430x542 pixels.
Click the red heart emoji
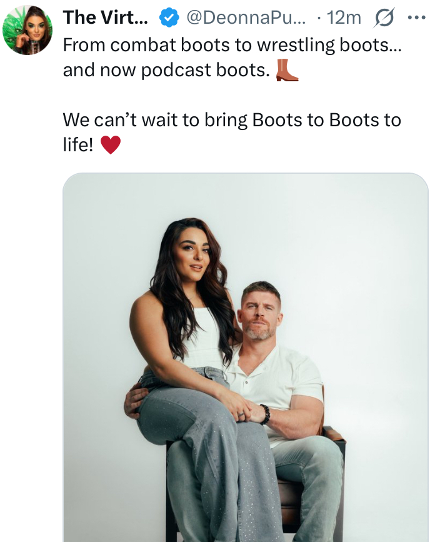pos(111,144)
